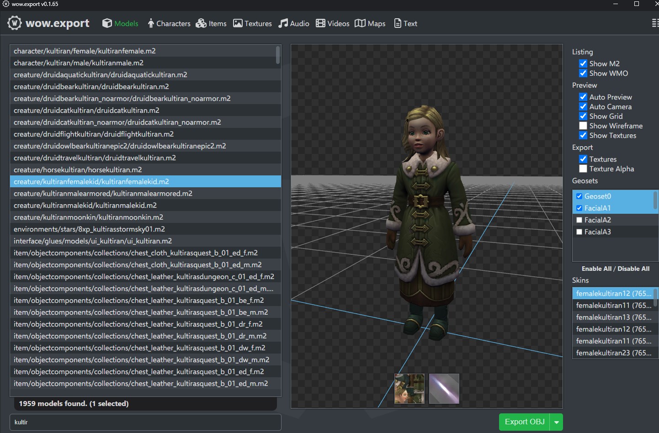Select the horsekultiran.m2 model
This screenshot has height=433, width=659.
pyautogui.click(x=145, y=169)
